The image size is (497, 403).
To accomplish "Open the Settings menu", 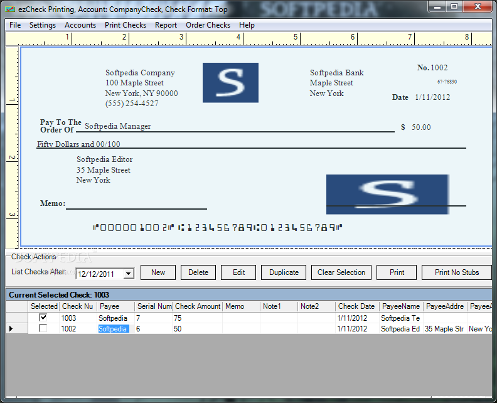I will tap(43, 25).
